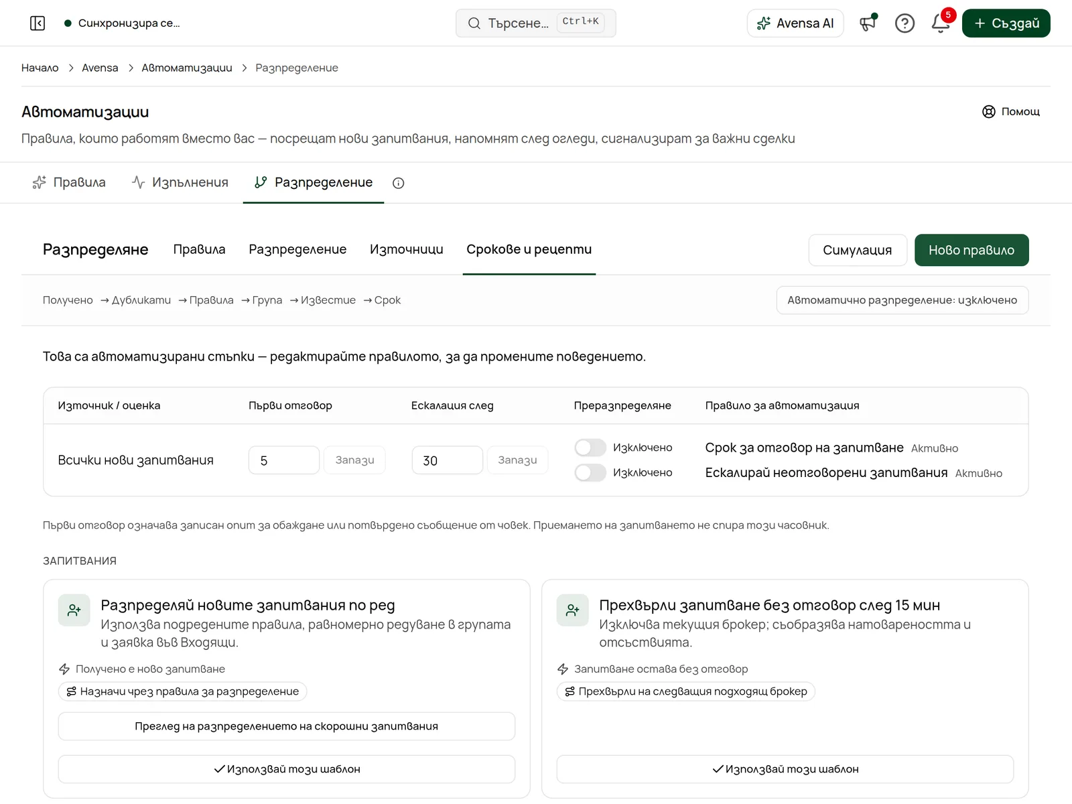Use template Разпределяй новите запитвания по ред
1072x804 pixels.
(287, 769)
